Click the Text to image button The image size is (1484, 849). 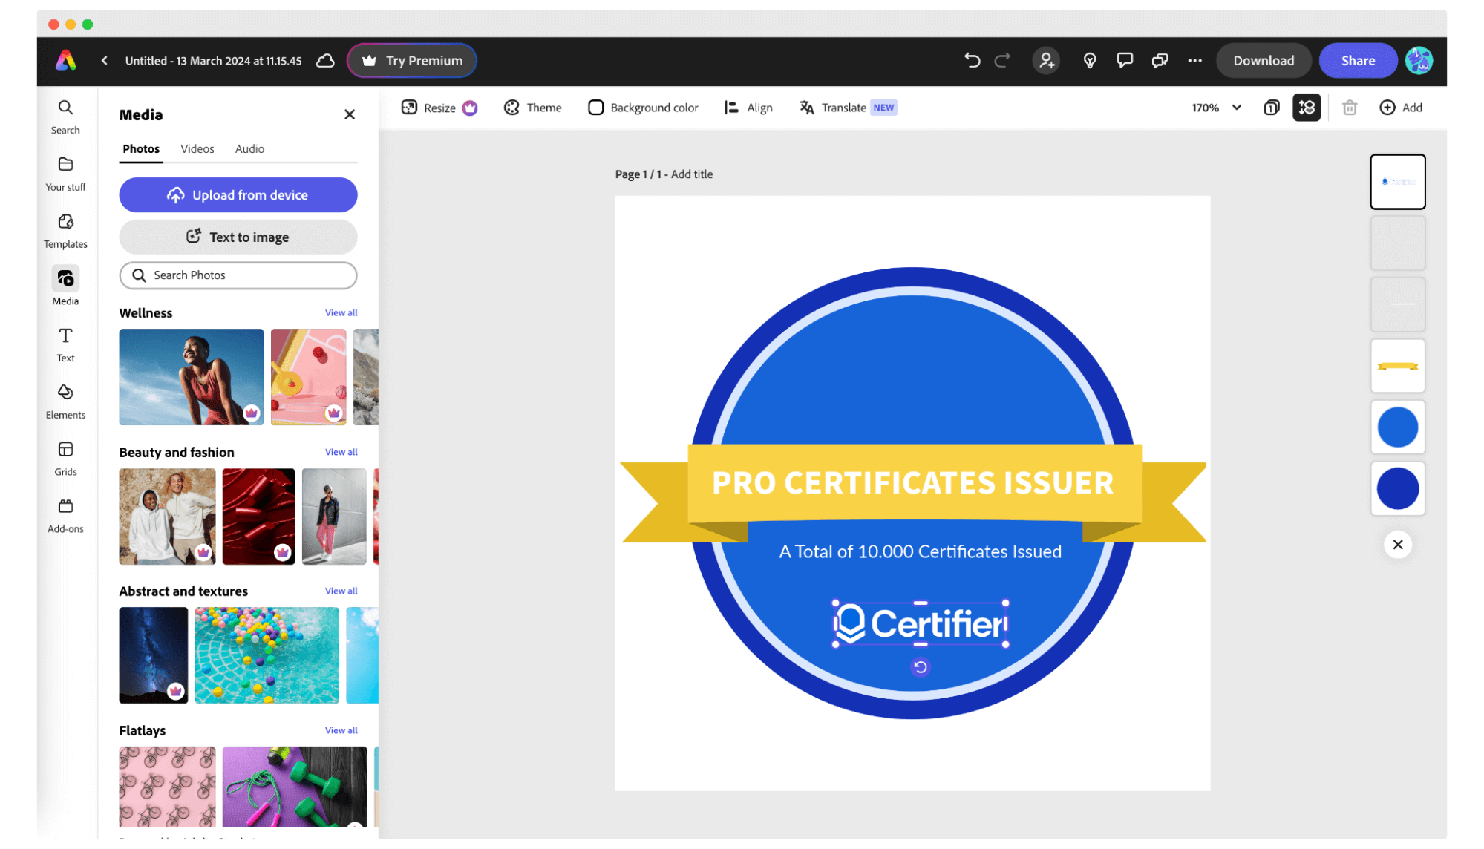point(238,237)
